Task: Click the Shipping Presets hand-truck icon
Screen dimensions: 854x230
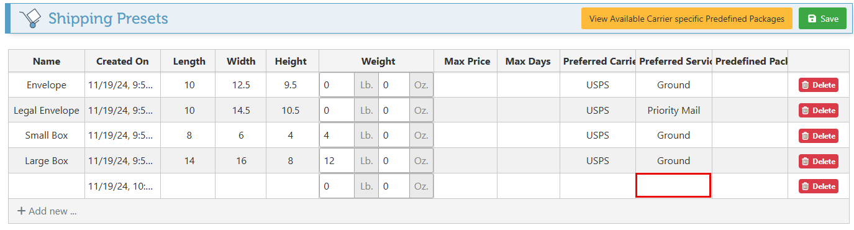Action: point(30,19)
